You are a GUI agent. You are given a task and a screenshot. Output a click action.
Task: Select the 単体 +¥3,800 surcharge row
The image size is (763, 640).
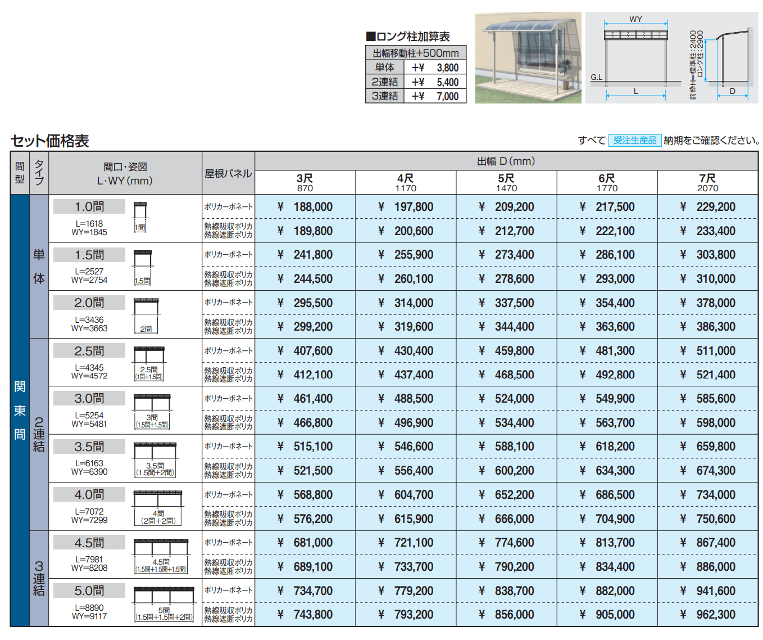click(x=417, y=67)
